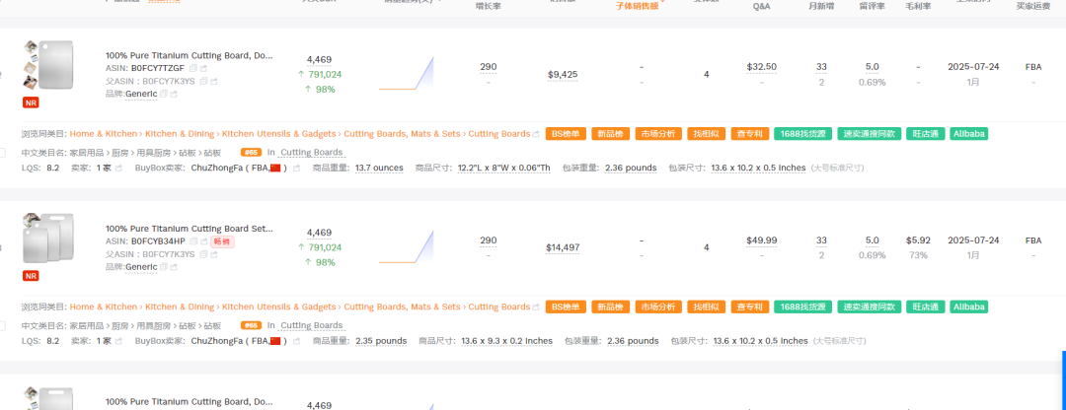Open category external link icon in B0FCY7TZGF row
1066x410 pixels.
point(536,134)
